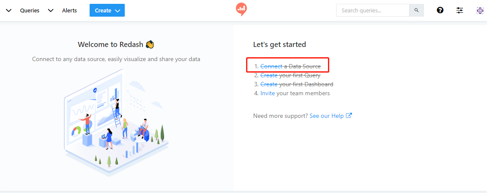The width and height of the screenshot is (487, 193).
Task: Follow the Create your first Query link
Action: 269,75
